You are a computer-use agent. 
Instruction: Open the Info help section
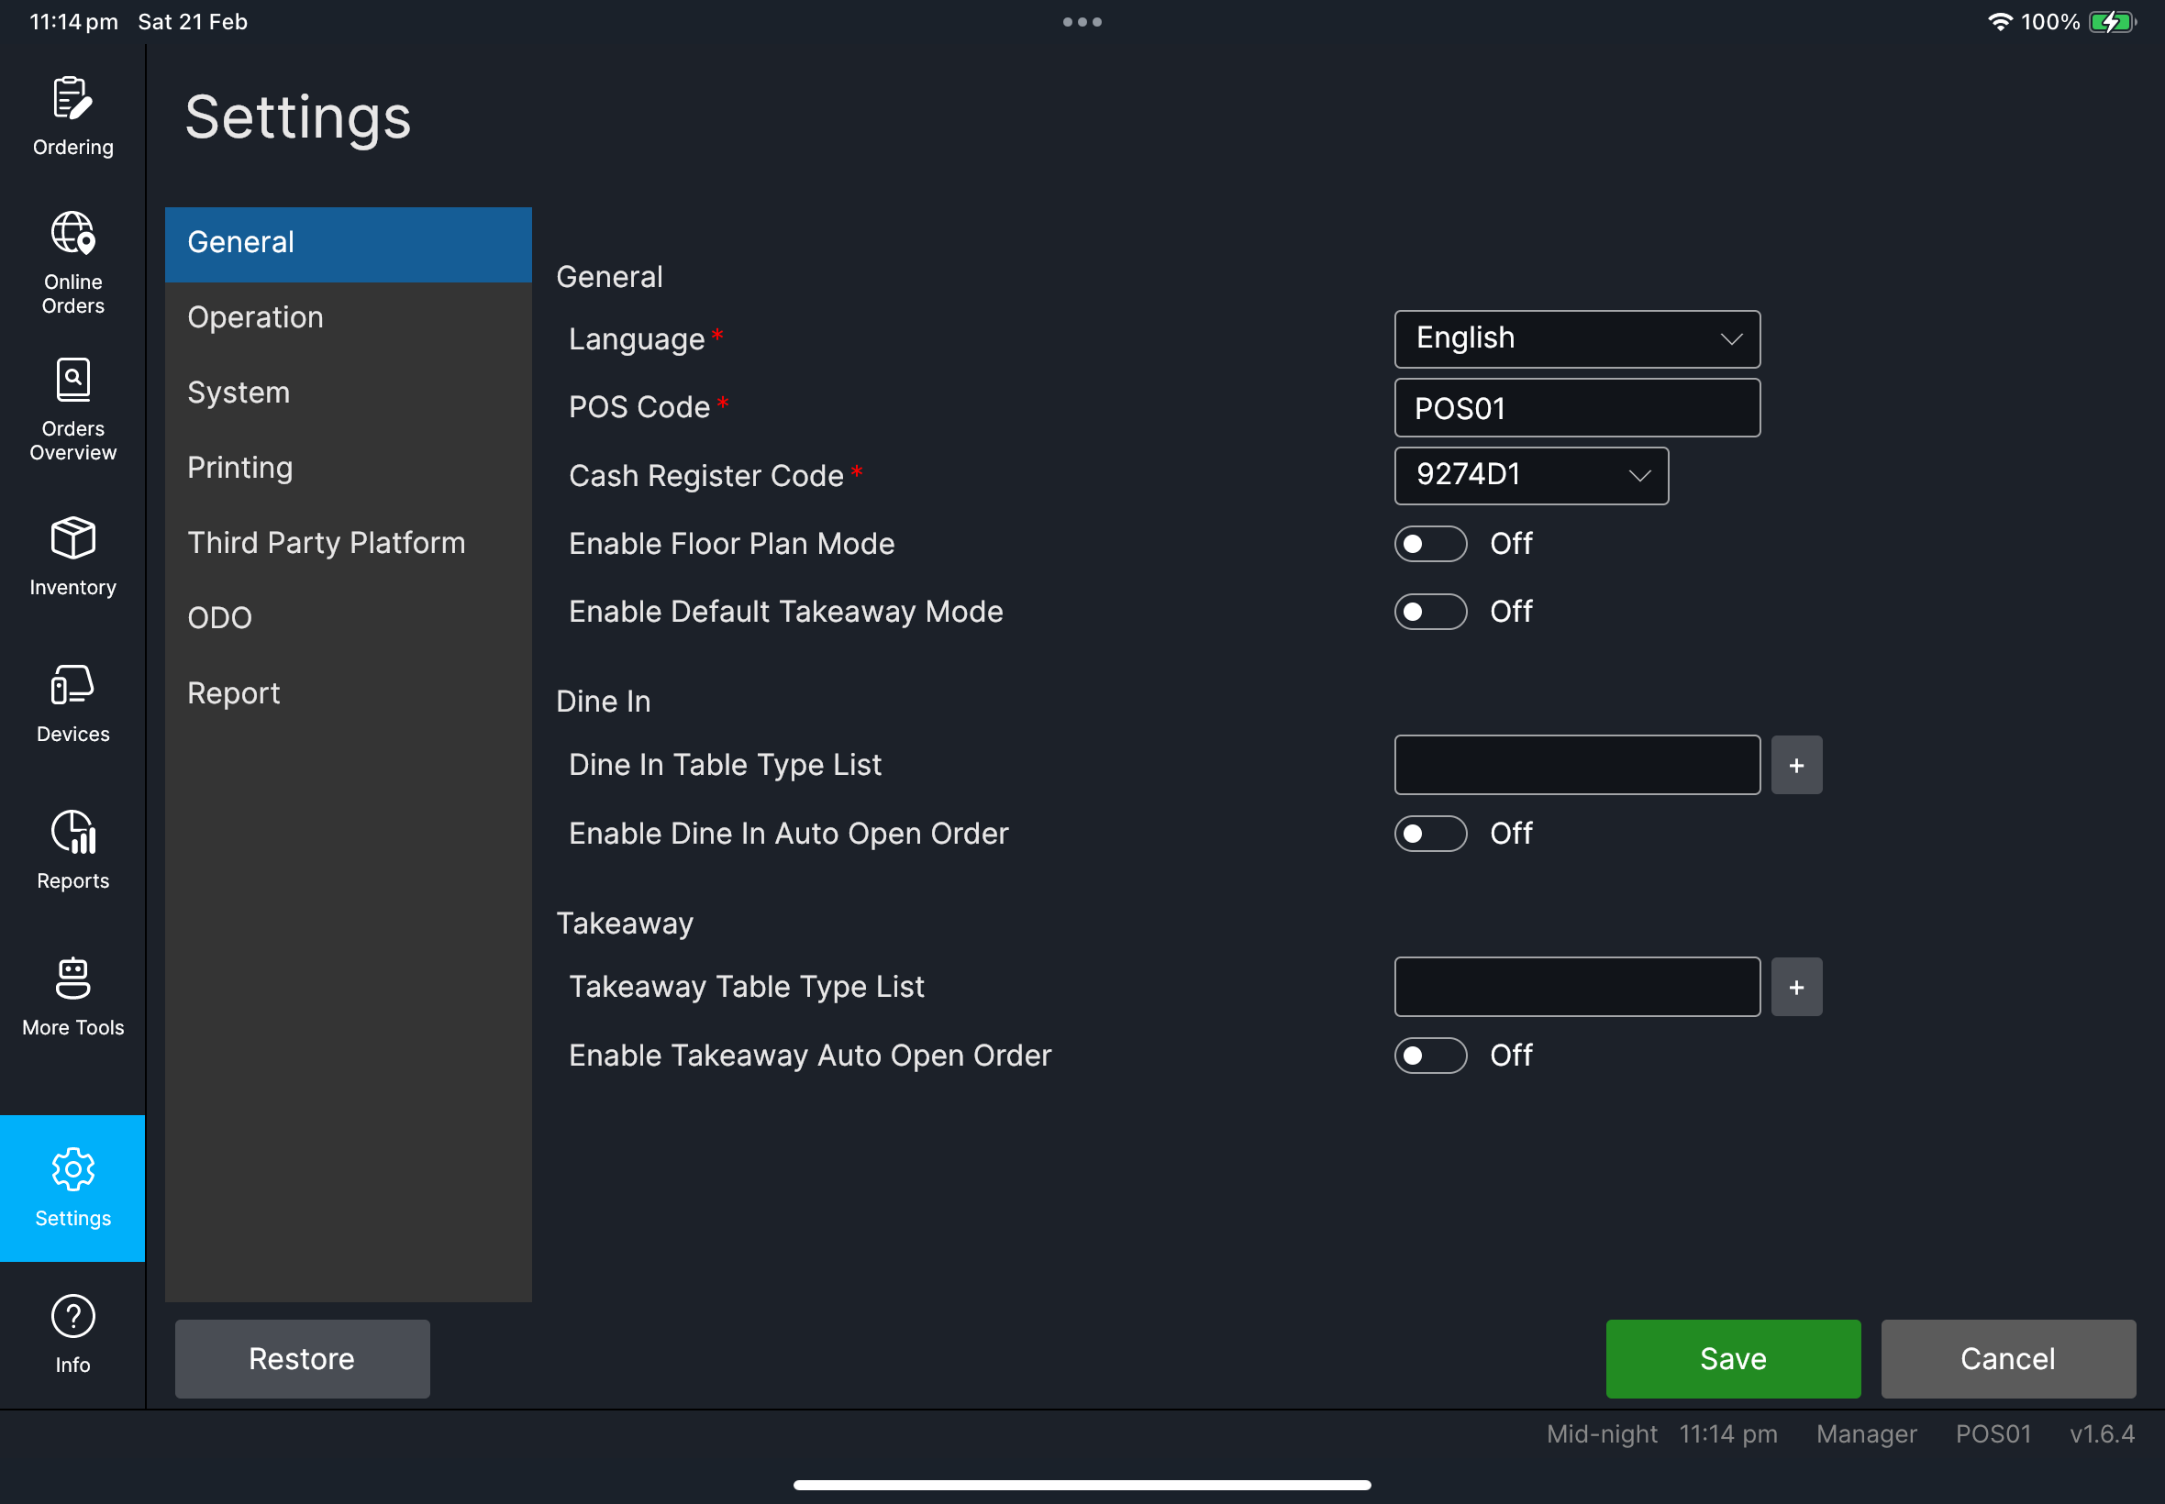(x=72, y=1332)
